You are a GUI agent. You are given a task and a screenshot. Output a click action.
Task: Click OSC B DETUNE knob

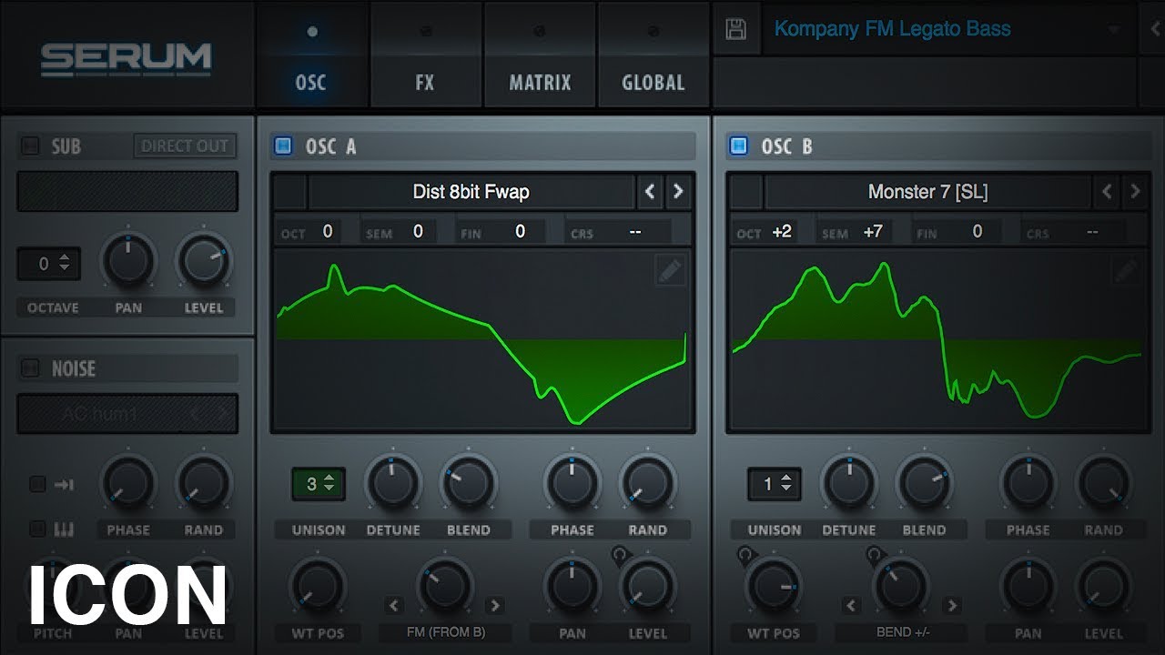click(849, 484)
